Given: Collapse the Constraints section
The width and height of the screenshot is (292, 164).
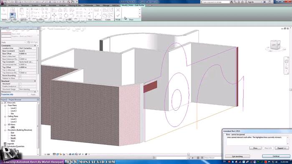Looking at the screenshot, I should coord(35,45).
